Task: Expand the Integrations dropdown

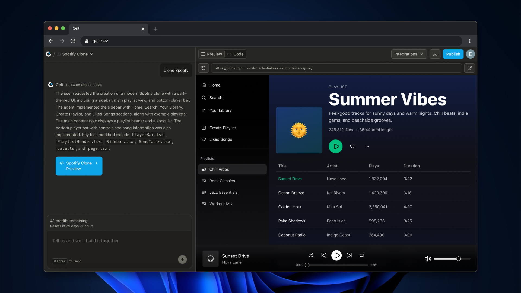Action: pos(409,54)
